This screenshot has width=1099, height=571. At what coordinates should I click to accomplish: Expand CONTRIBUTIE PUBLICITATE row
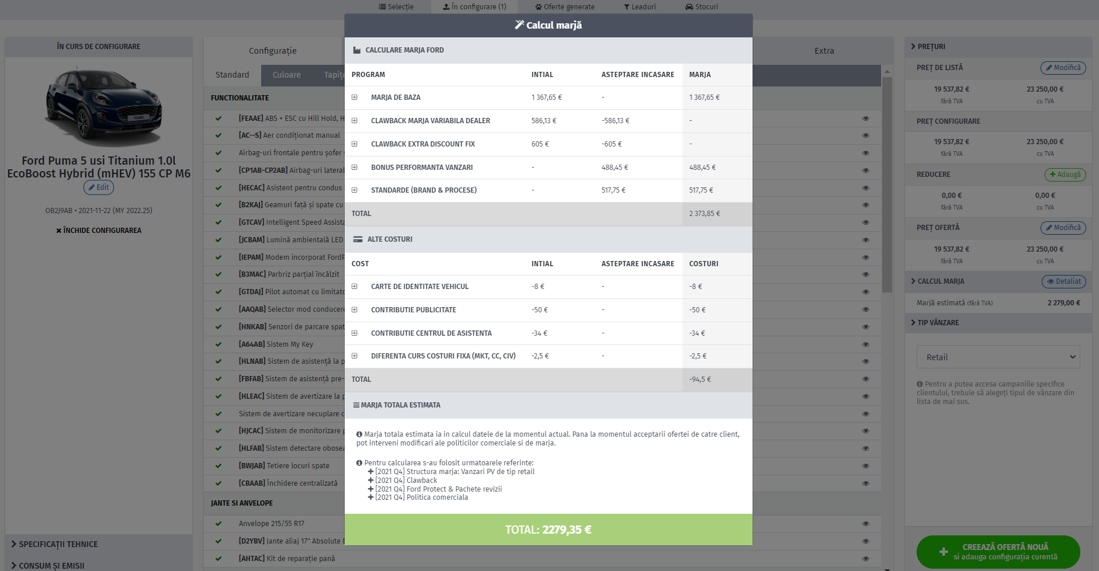point(354,309)
